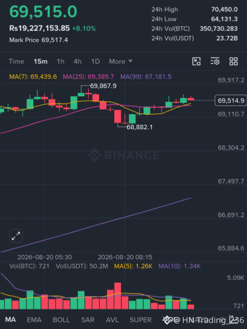Click the current price tag 69,514.9
This screenshot has width=247, height=329.
tap(231, 101)
